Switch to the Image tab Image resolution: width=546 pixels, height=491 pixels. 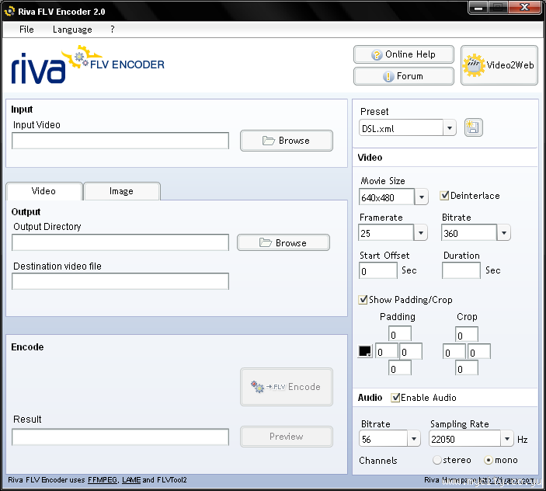coord(121,191)
